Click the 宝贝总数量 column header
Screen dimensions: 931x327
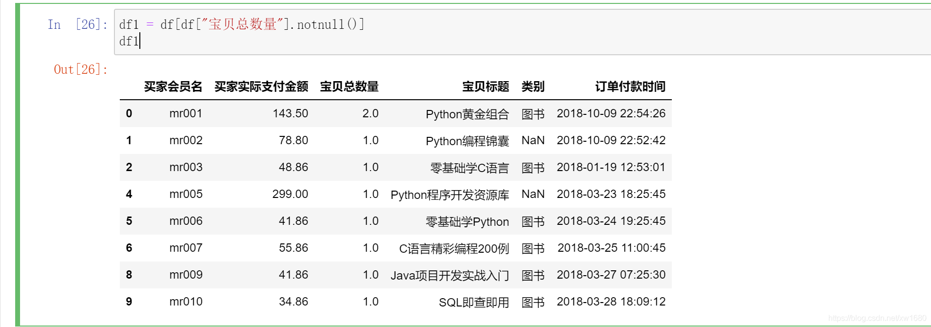click(x=349, y=87)
